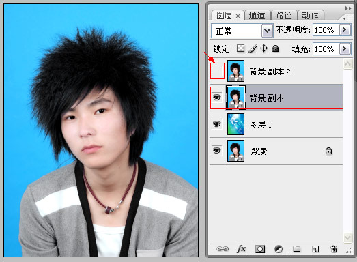Viewport: 357px width, 262px height.
Task: Select layer named 背景 副本
Action: pos(267,98)
